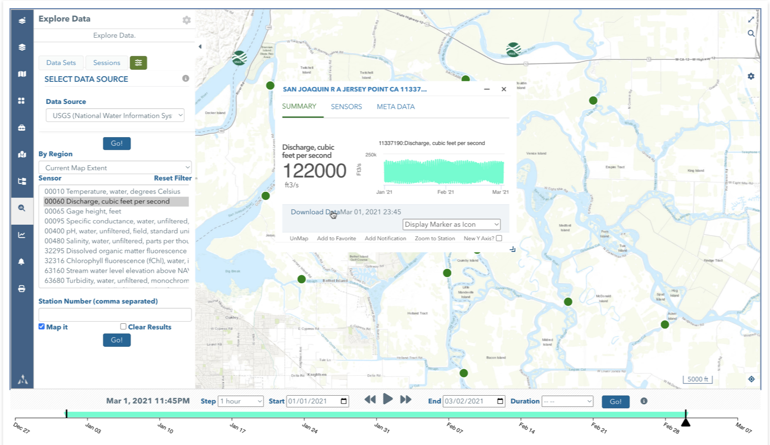Viewport: 770px width, 445px height.
Task: Select the META DATA tab in popup
Action: click(x=396, y=106)
